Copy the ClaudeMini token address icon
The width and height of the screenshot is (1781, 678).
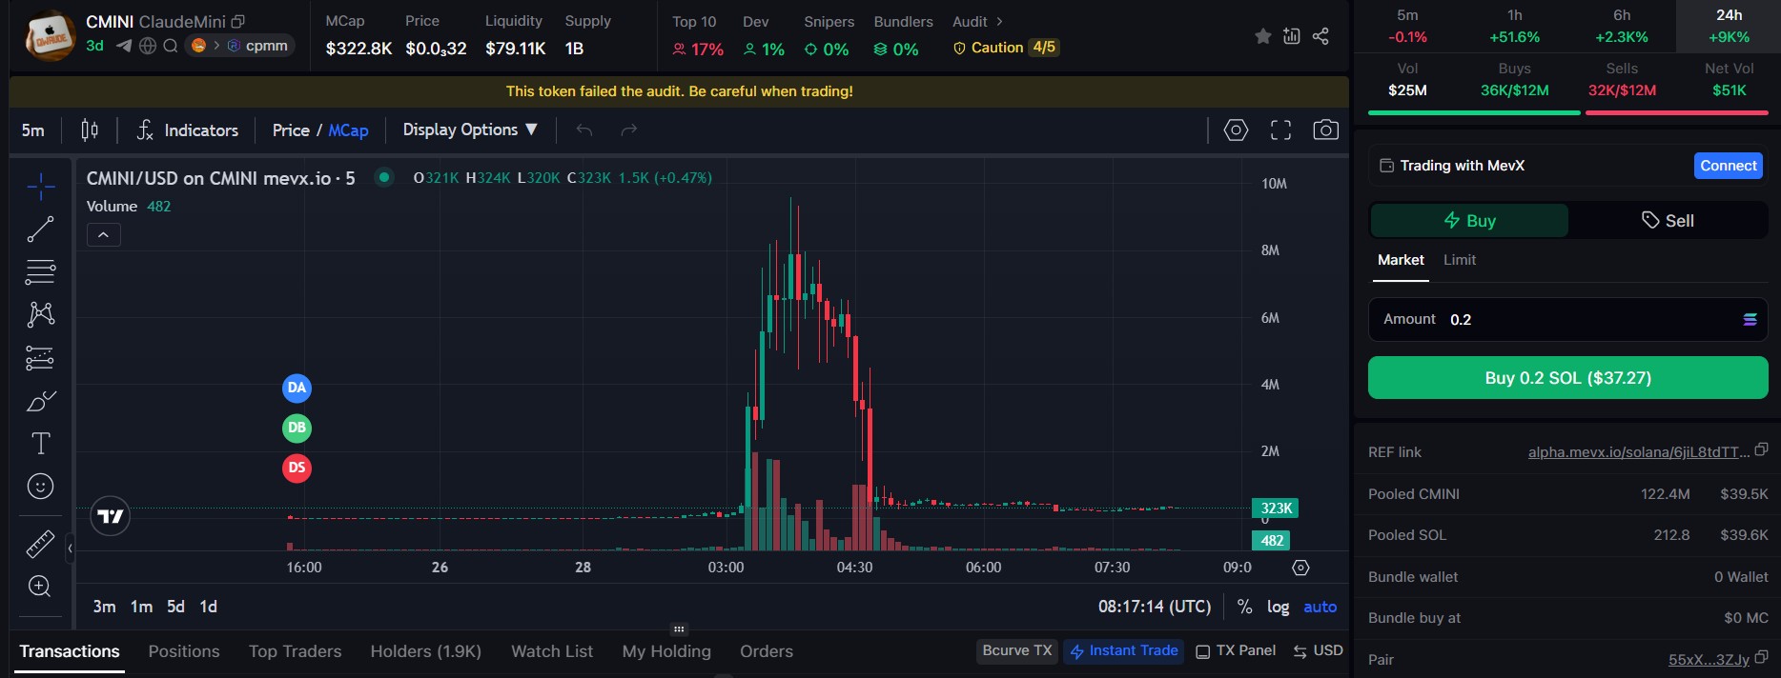(238, 21)
